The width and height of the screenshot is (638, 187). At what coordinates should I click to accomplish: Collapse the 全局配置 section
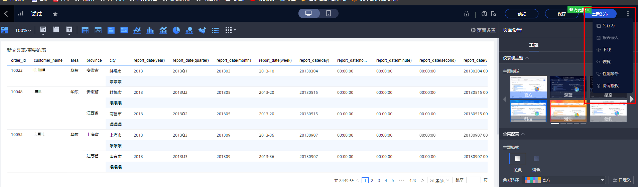tap(523, 134)
